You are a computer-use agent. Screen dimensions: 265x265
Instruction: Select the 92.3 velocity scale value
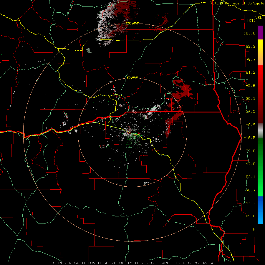251,46
